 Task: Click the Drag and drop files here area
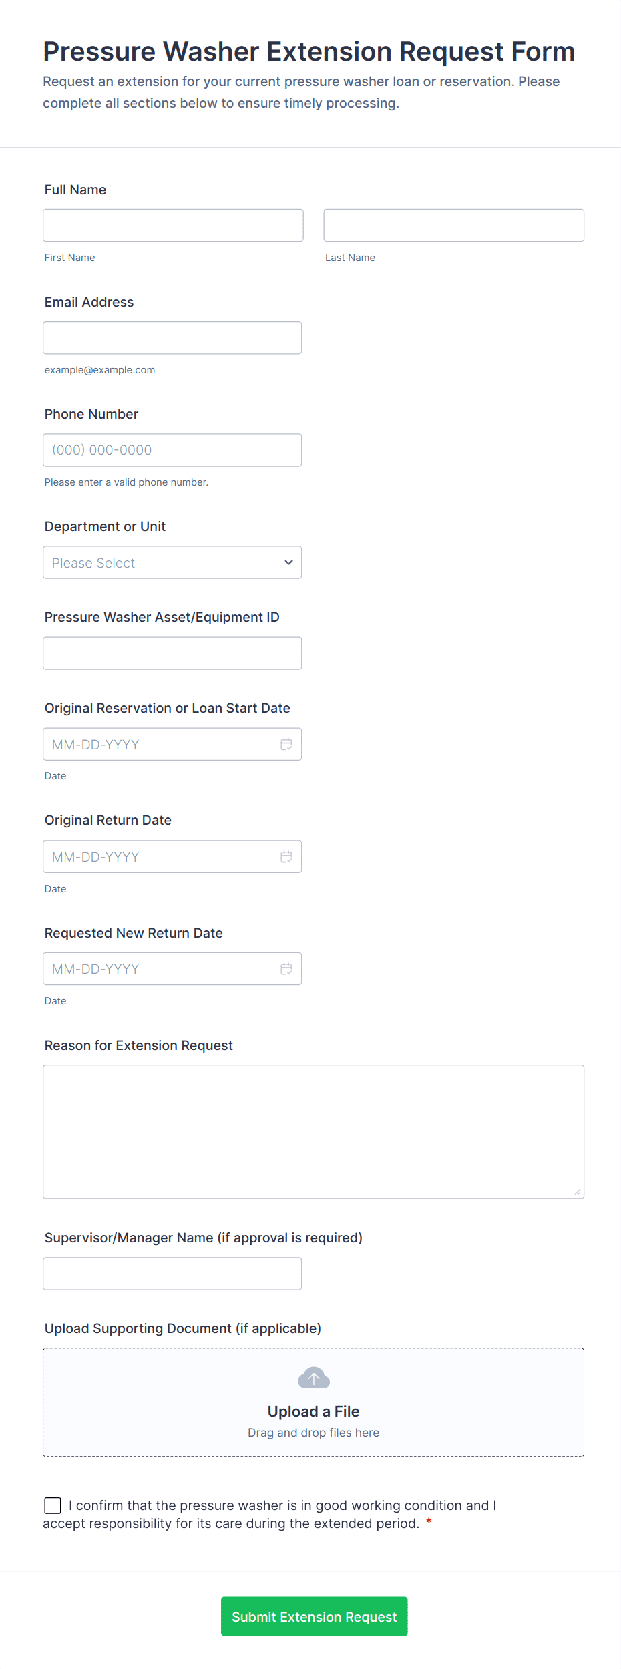point(313,1433)
